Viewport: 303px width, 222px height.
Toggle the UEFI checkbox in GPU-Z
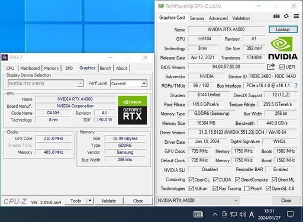[282, 67]
